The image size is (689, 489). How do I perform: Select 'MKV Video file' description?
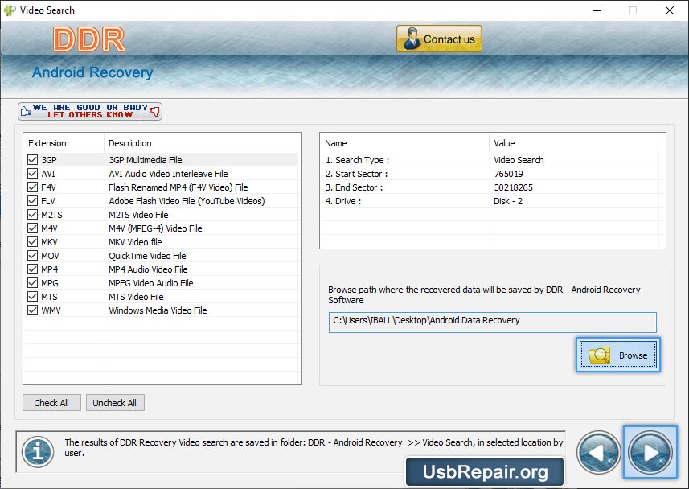pyautogui.click(x=135, y=242)
